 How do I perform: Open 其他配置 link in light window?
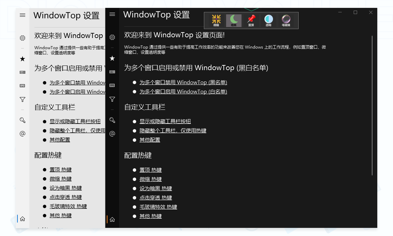tap(60, 140)
